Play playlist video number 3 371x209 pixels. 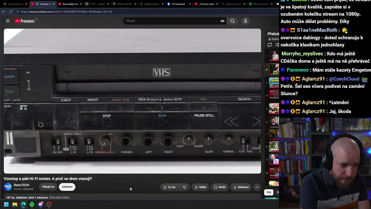point(274,82)
